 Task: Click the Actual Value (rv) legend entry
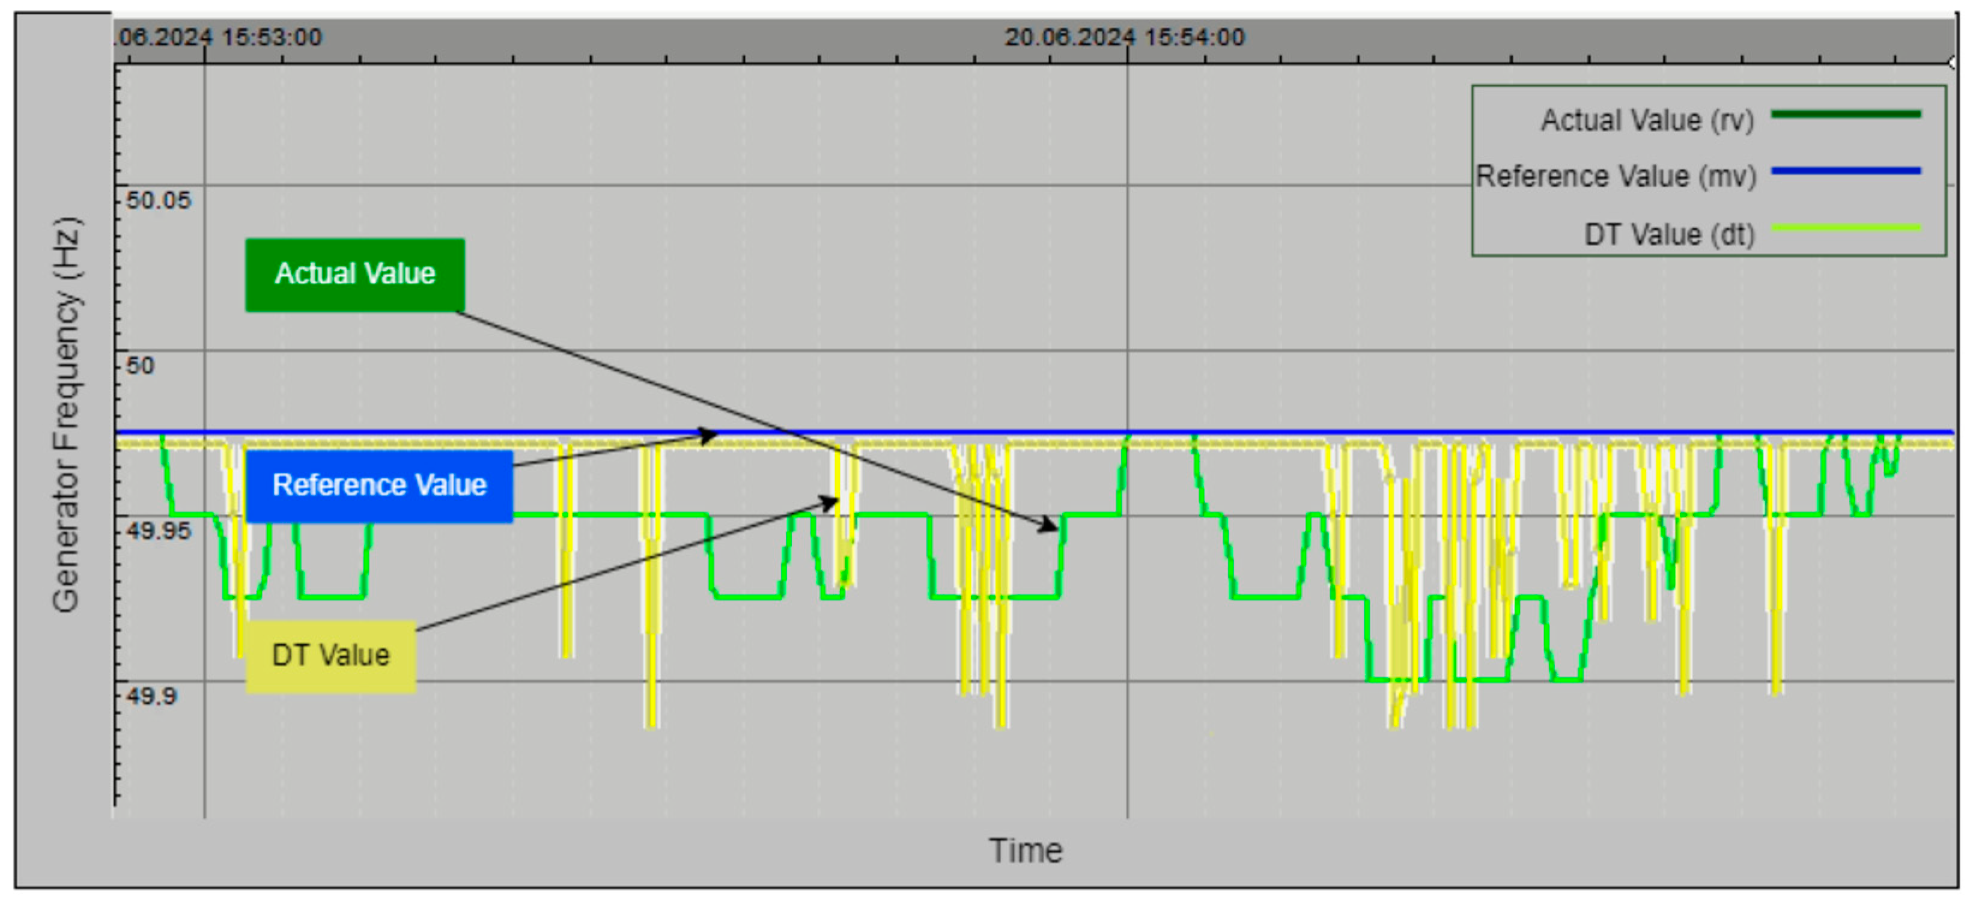click(x=1647, y=120)
